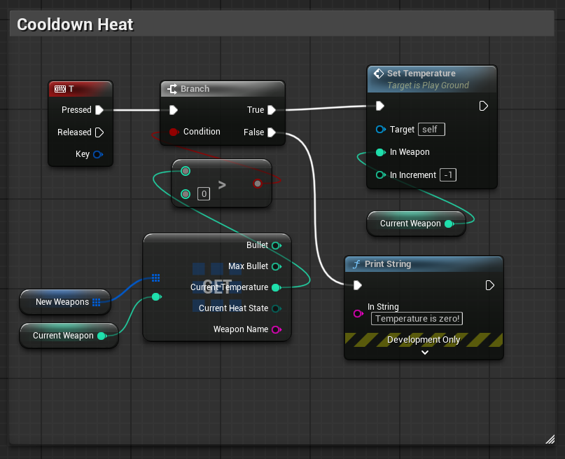Click top input pin of greater-than node
The width and height of the screenshot is (565, 459).
click(x=186, y=171)
